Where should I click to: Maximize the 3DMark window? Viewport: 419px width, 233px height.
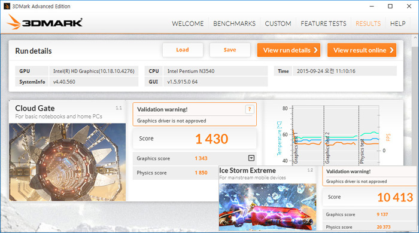[x=390, y=6]
